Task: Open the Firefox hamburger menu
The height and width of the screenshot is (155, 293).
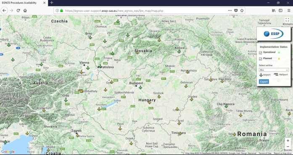Action: [x=289, y=10]
